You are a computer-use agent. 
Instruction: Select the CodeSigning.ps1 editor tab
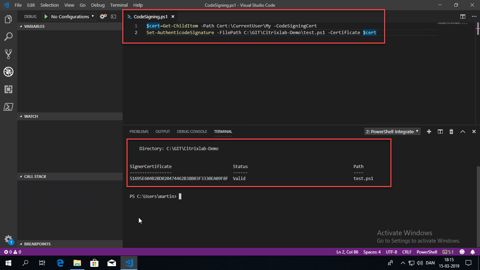[x=150, y=17]
